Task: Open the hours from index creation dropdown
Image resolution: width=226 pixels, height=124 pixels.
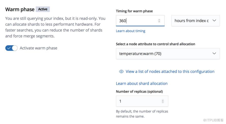Action: click(x=196, y=21)
